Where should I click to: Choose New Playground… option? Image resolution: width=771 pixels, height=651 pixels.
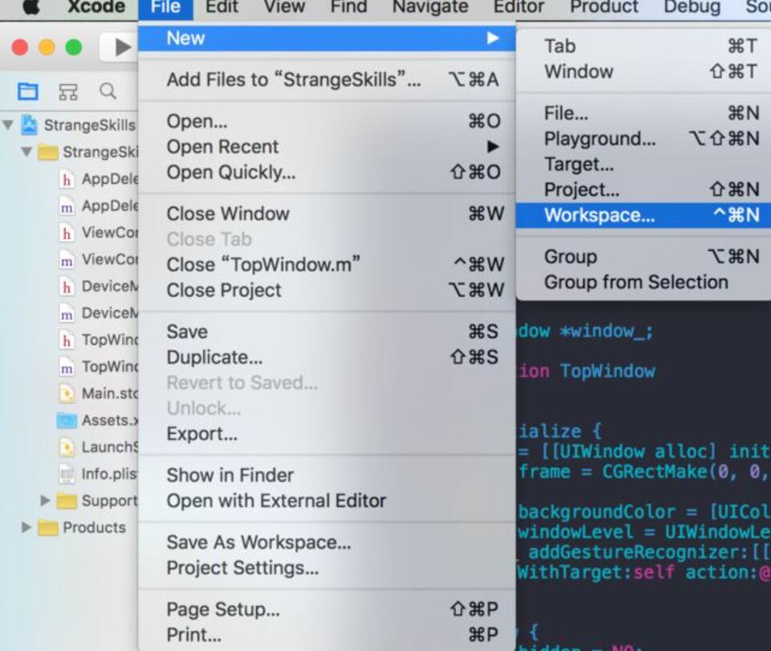(x=643, y=139)
